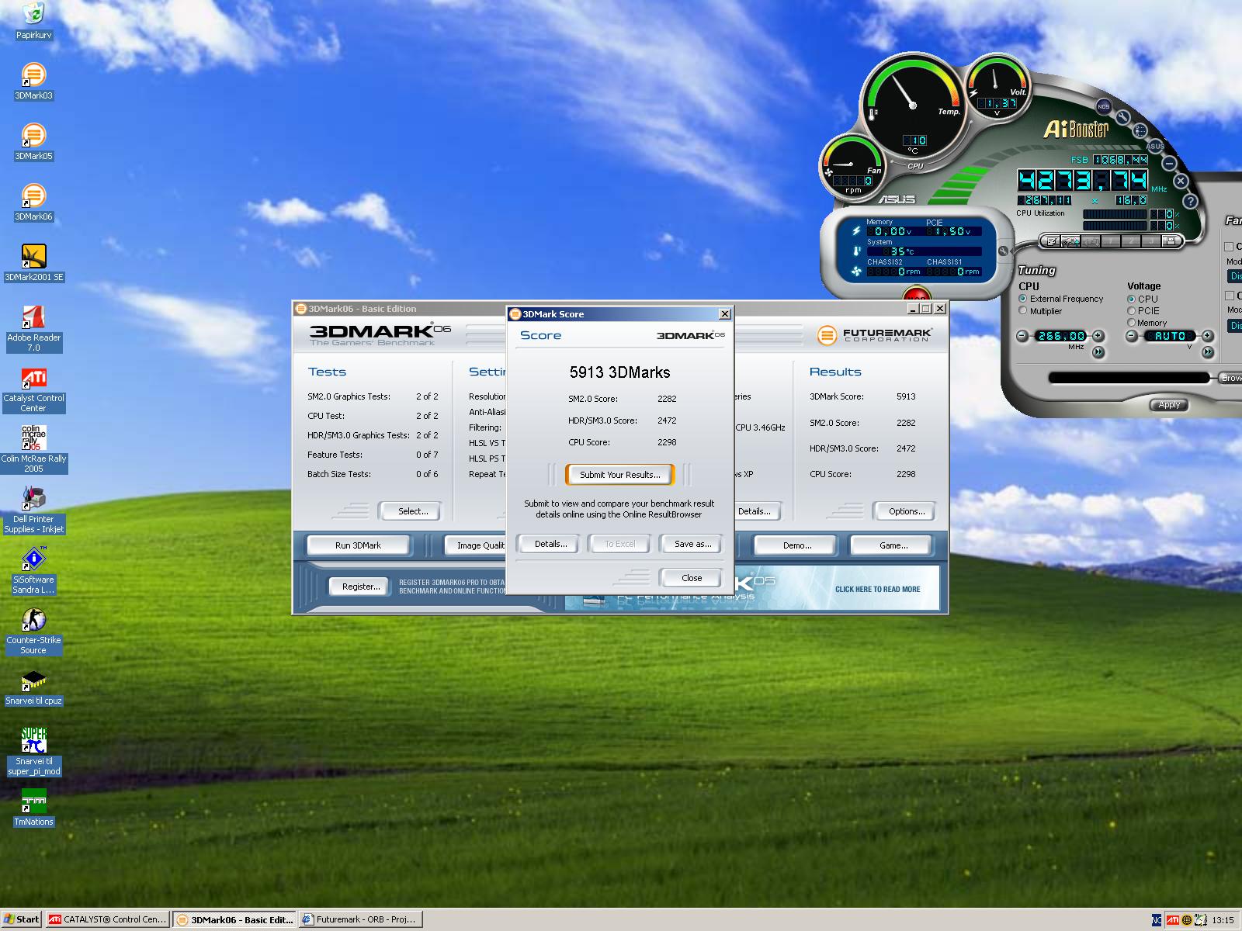Click fast-forward arrows under CPU frequency

pyautogui.click(x=1098, y=352)
